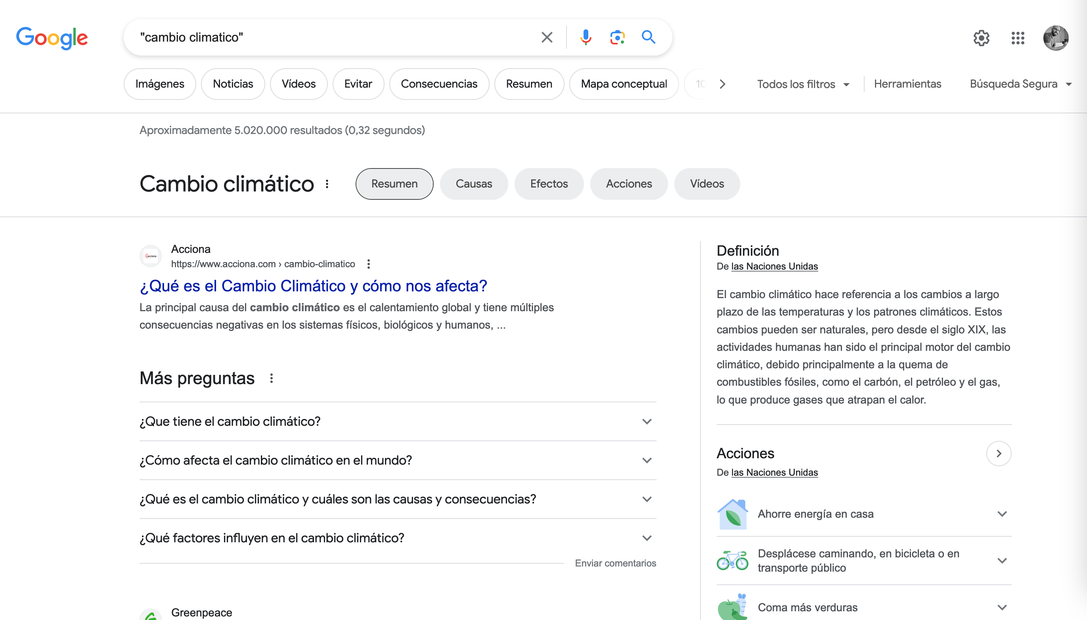Open the settings gear icon
The width and height of the screenshot is (1087, 620).
[x=981, y=38]
